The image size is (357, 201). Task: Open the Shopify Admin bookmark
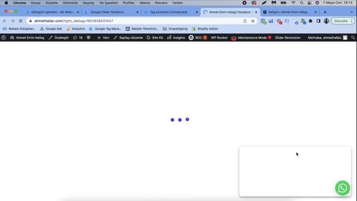click(205, 29)
